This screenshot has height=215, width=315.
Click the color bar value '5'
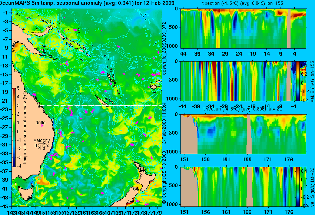coord(18,88)
